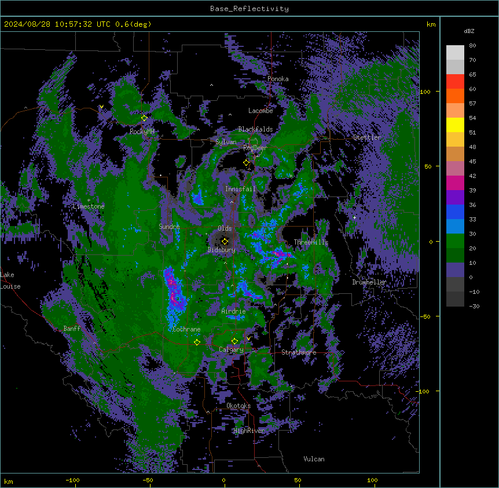Pick the purple 36-39 dBZ legend swatch
This screenshot has width=499, height=488.
click(x=455, y=198)
